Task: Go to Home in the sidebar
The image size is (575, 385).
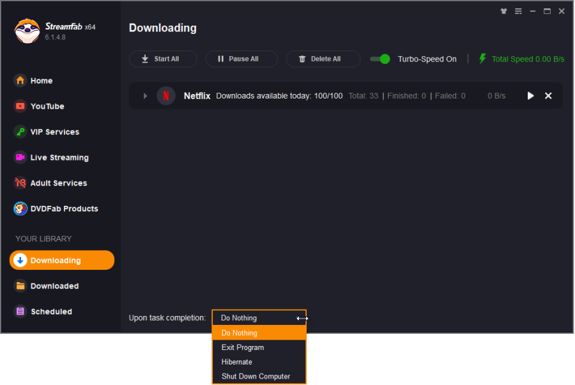Action: (33, 81)
